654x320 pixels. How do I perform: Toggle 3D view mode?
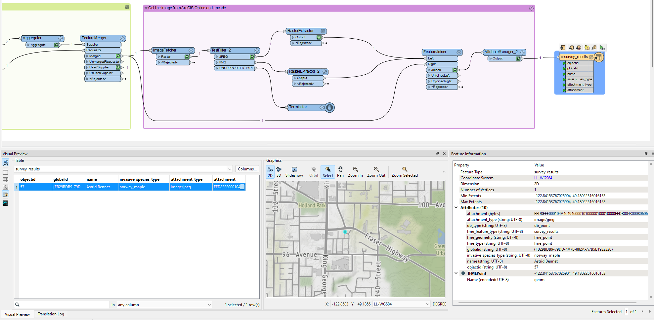[279, 171]
